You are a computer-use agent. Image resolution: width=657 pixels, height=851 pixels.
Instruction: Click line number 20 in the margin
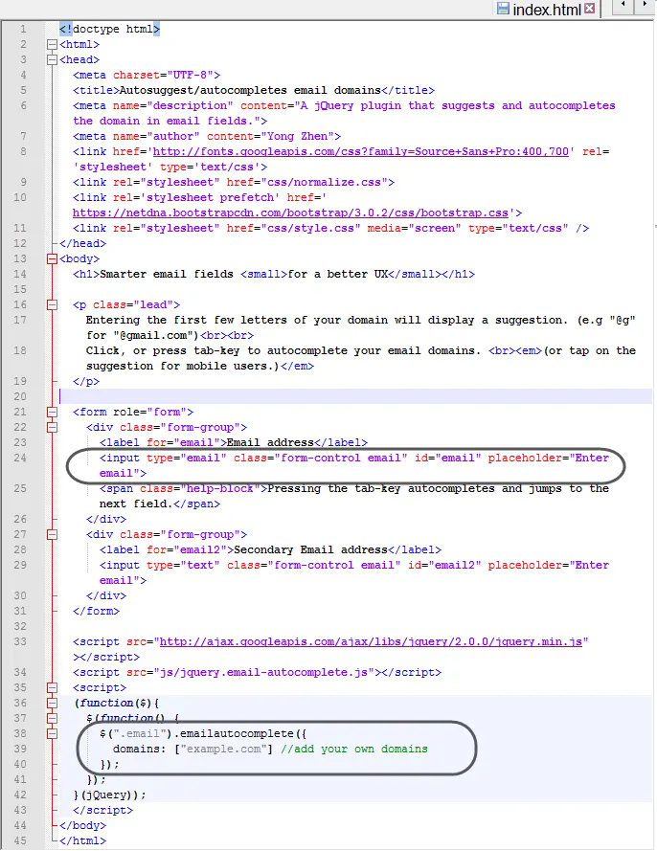(x=20, y=396)
